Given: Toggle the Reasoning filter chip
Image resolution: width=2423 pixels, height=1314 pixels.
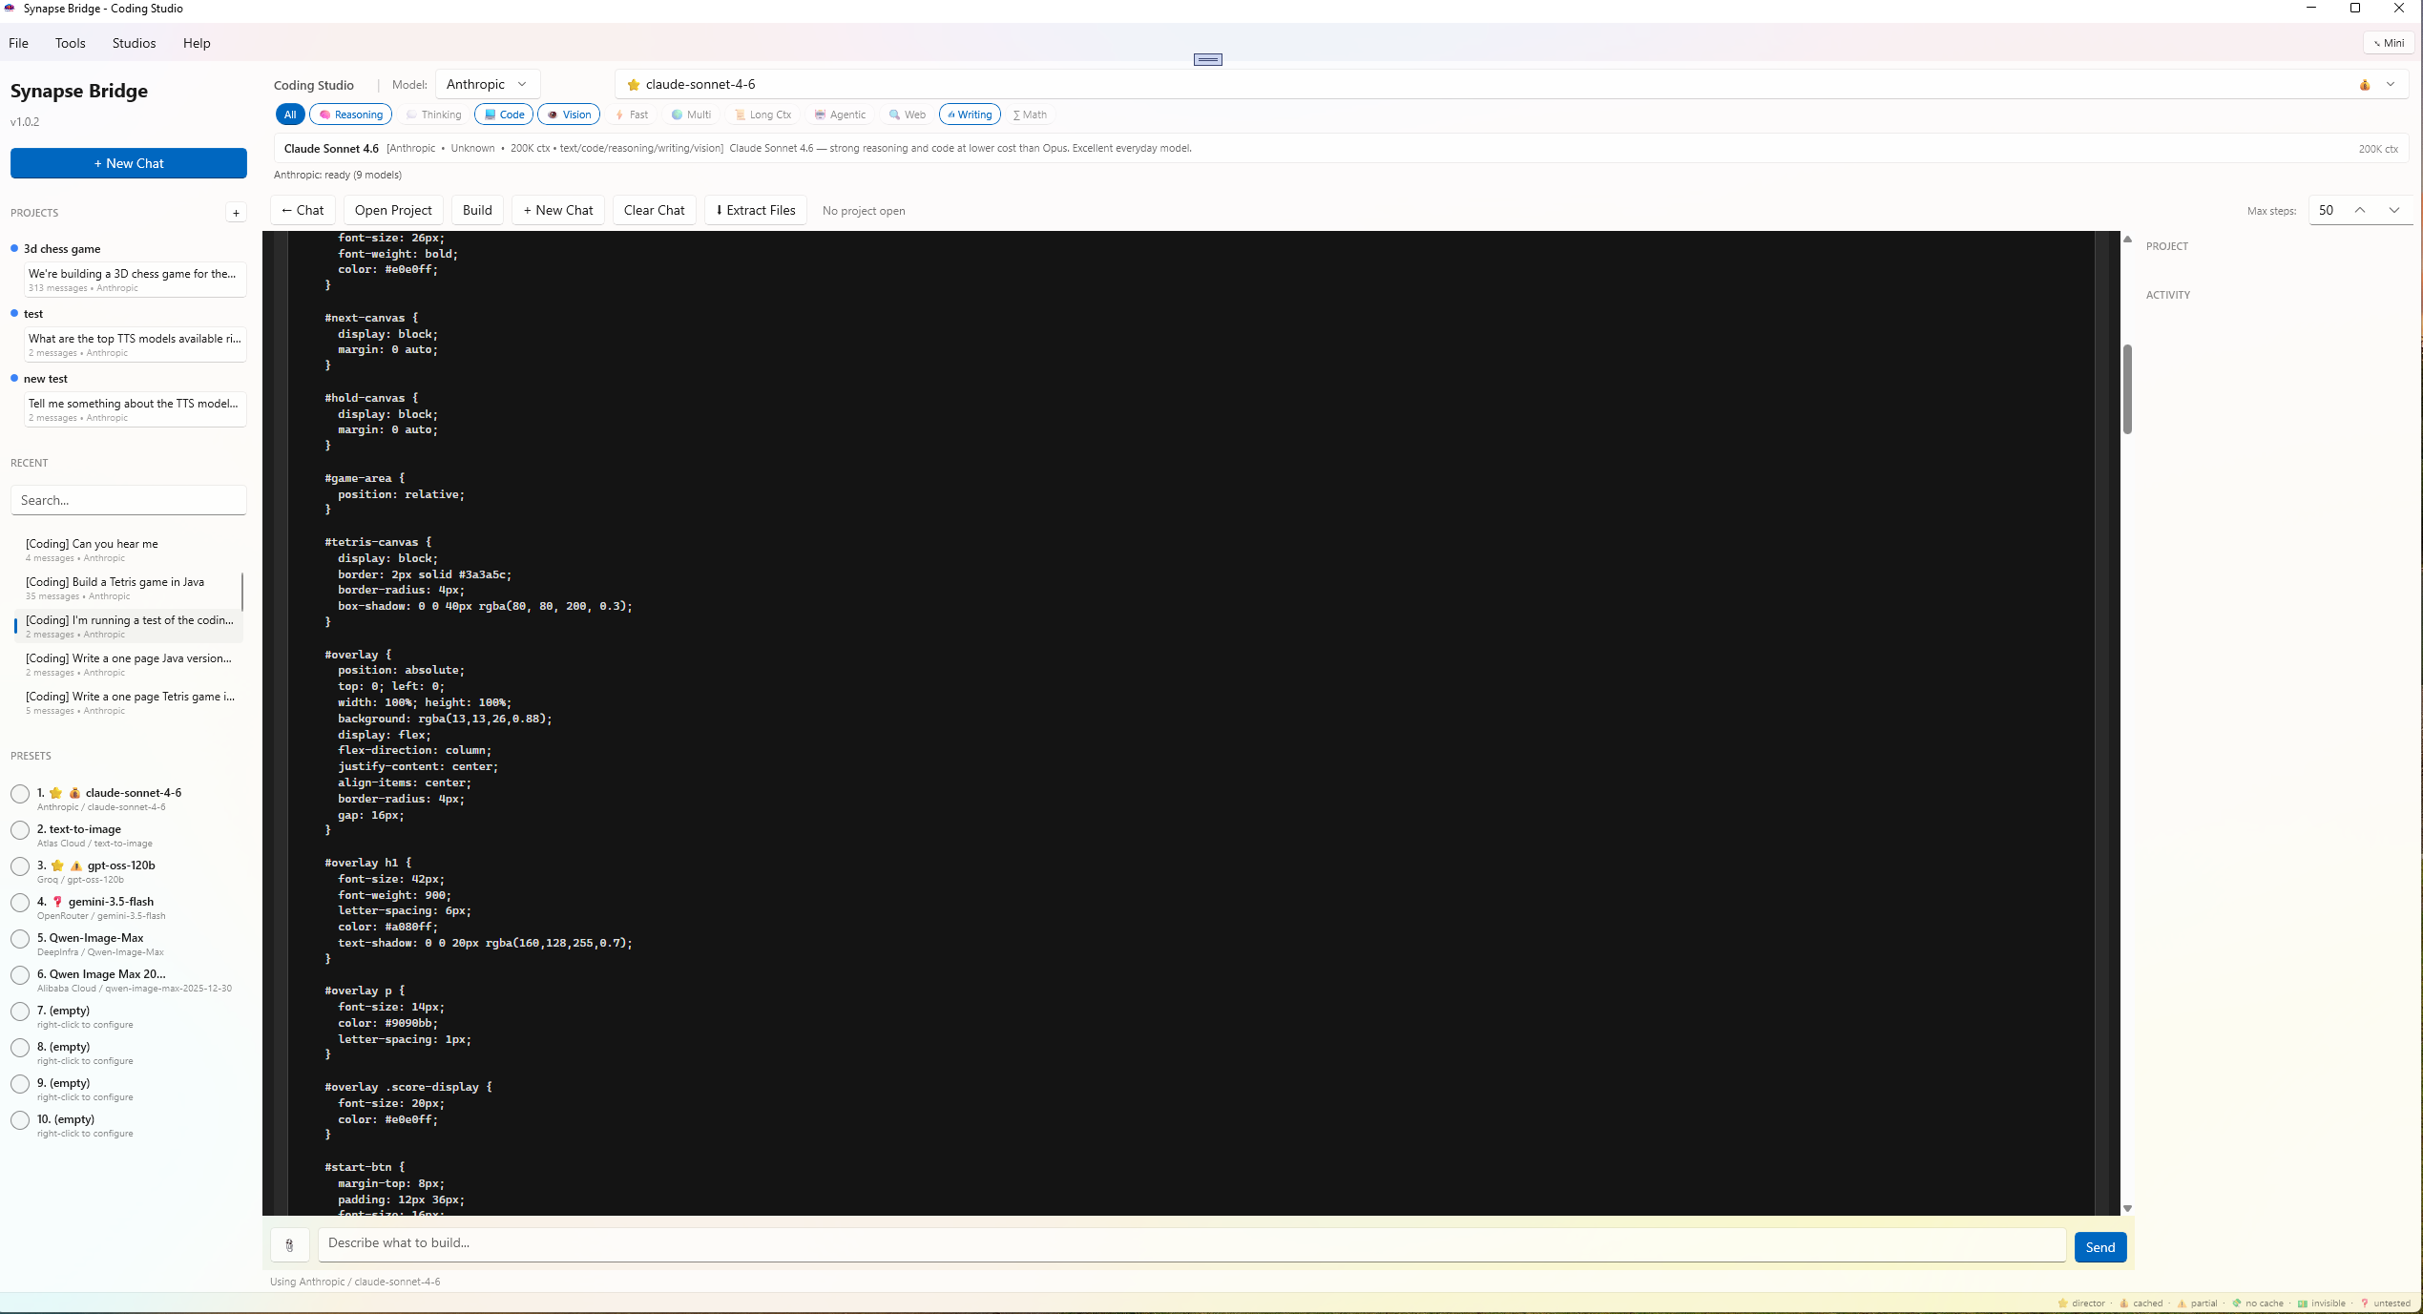Looking at the screenshot, I should coord(350,115).
